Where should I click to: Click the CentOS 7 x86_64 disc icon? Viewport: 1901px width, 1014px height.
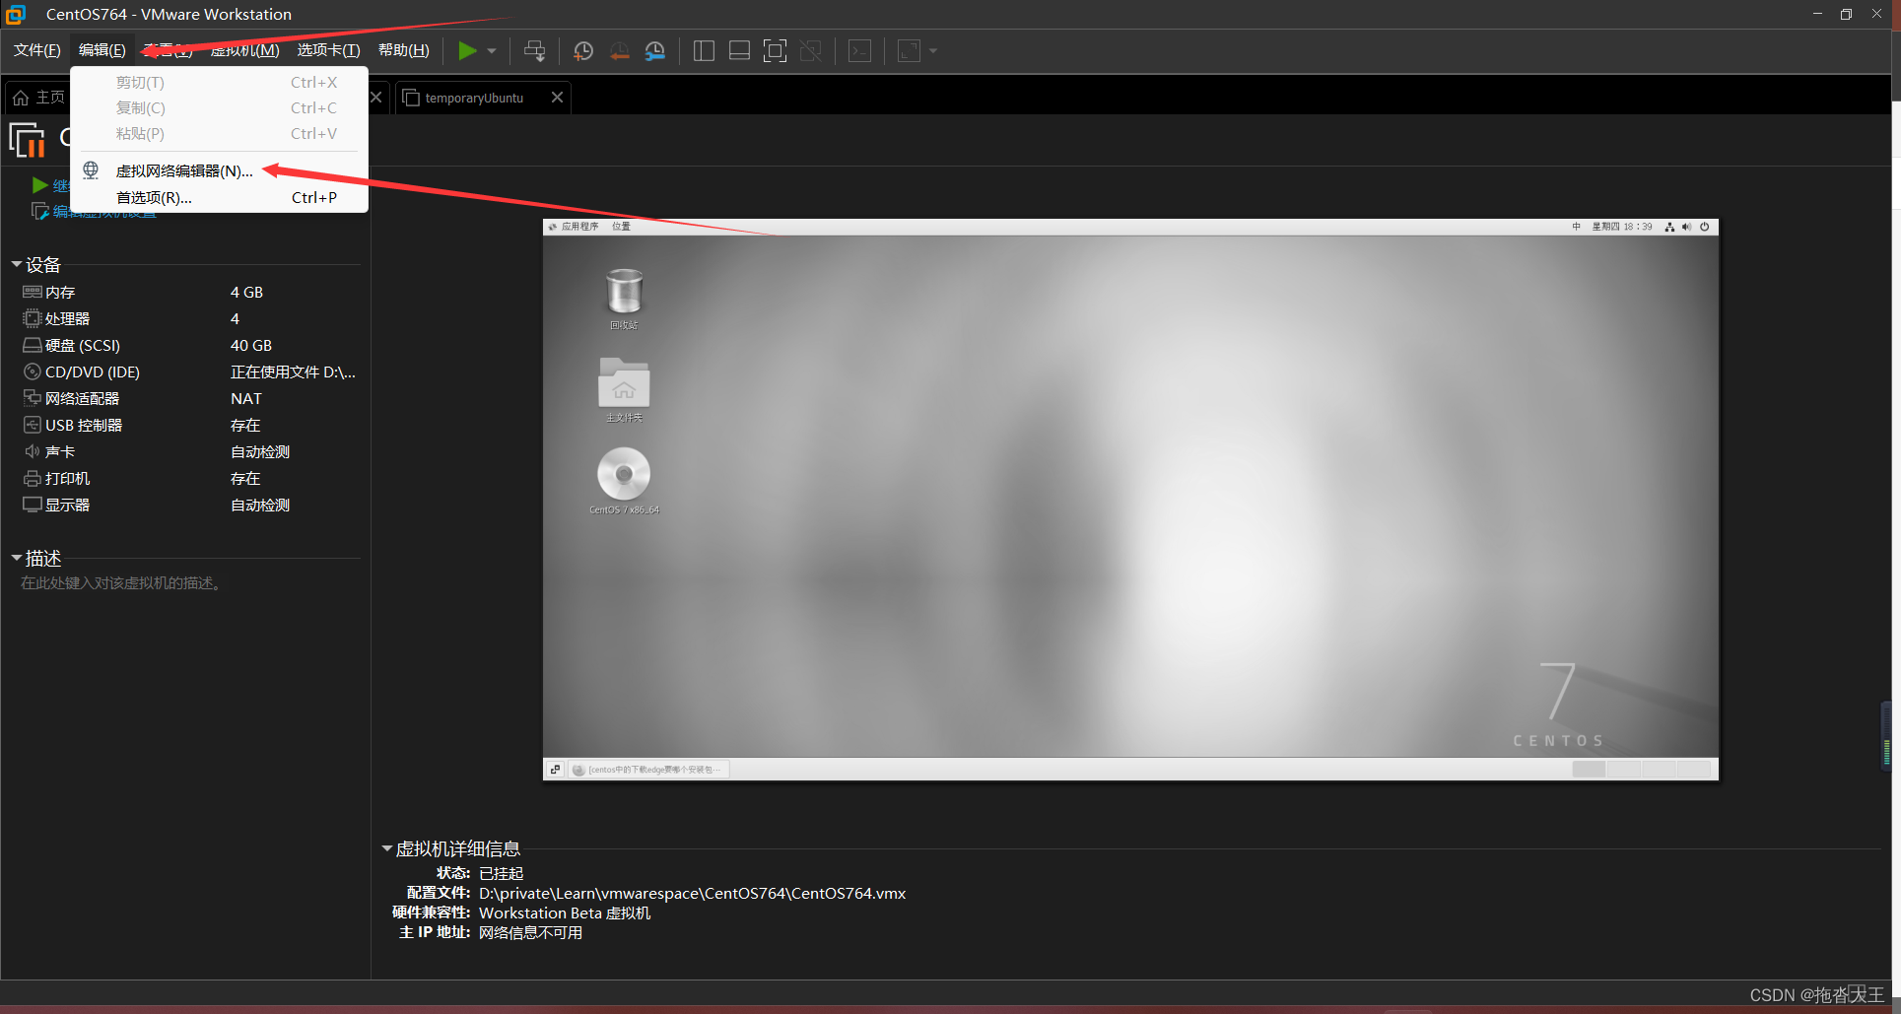pyautogui.click(x=624, y=474)
